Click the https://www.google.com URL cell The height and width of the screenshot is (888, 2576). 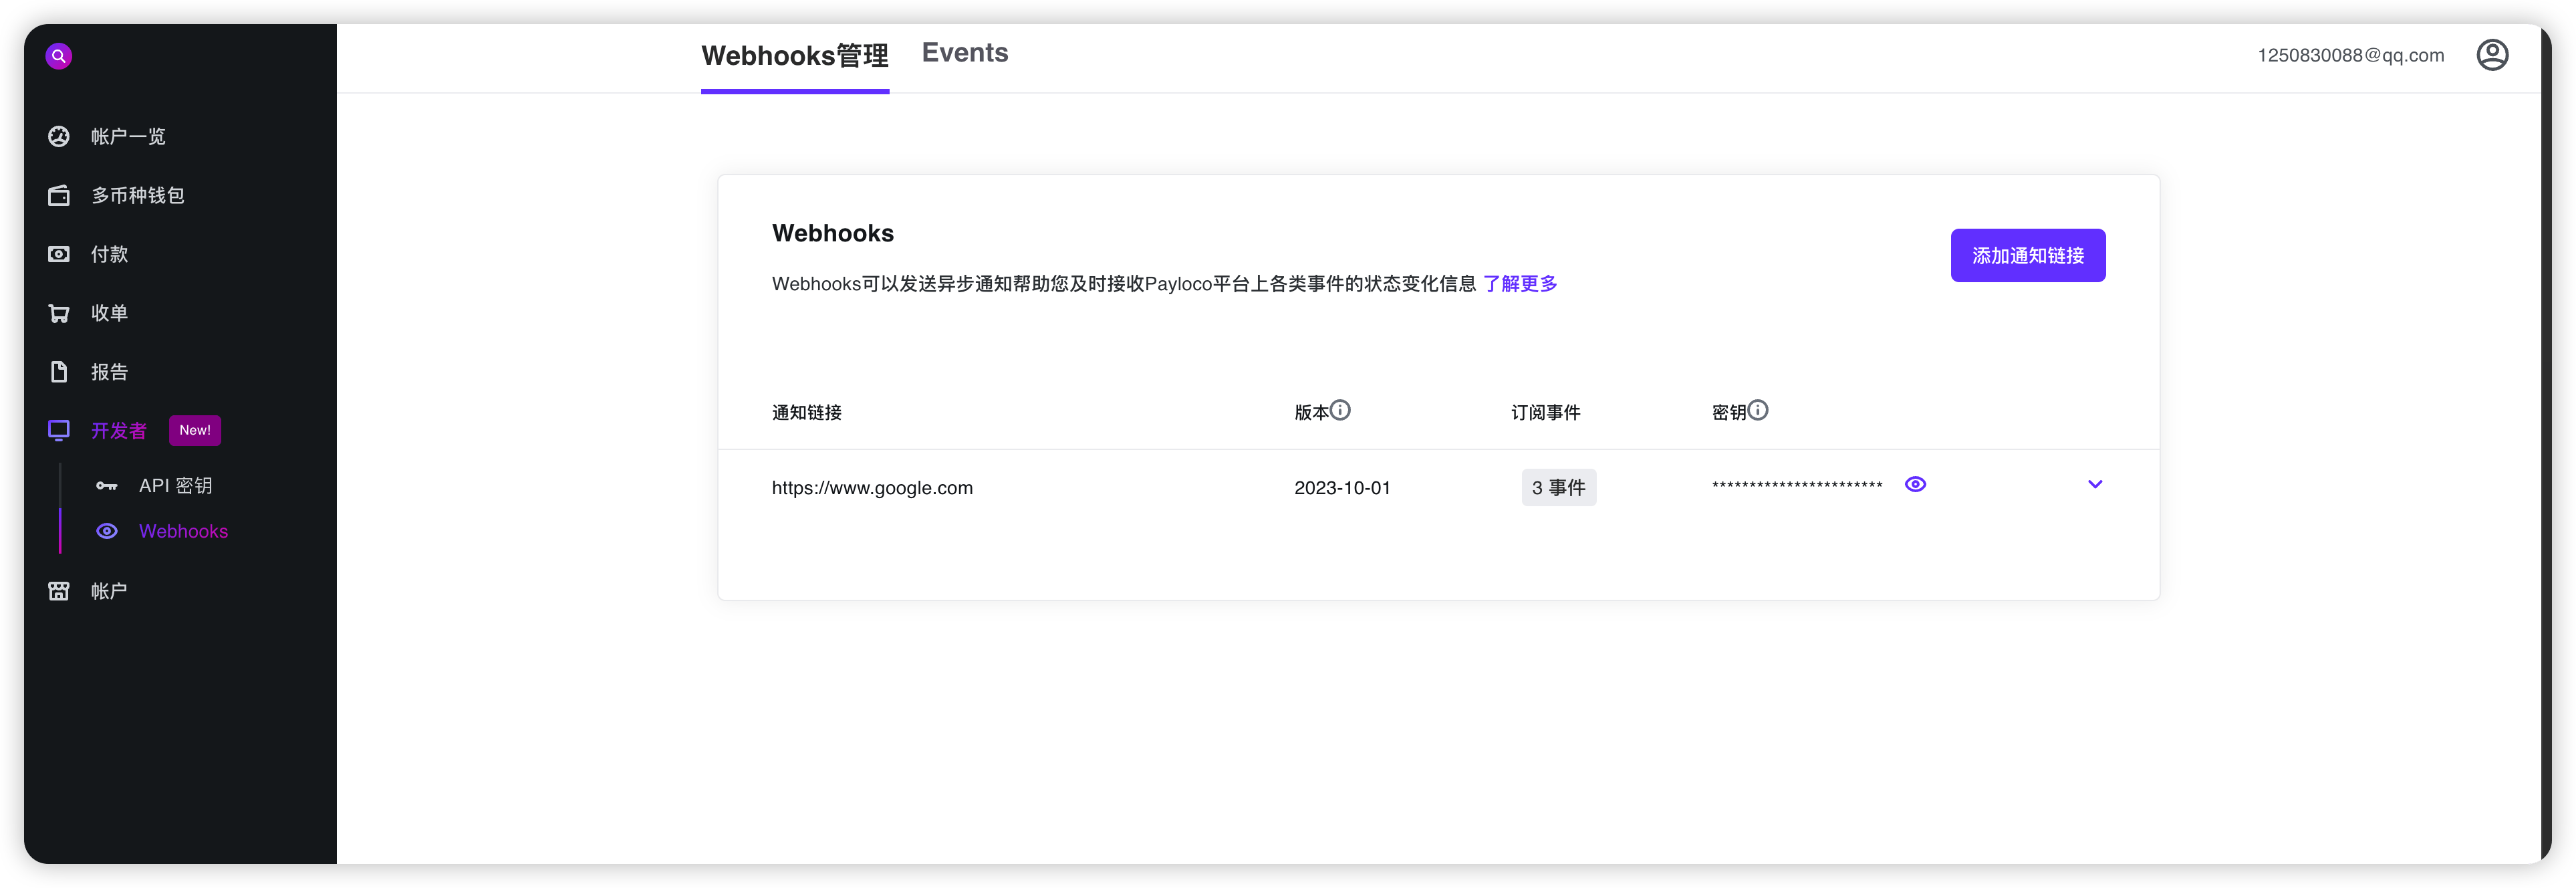click(872, 488)
